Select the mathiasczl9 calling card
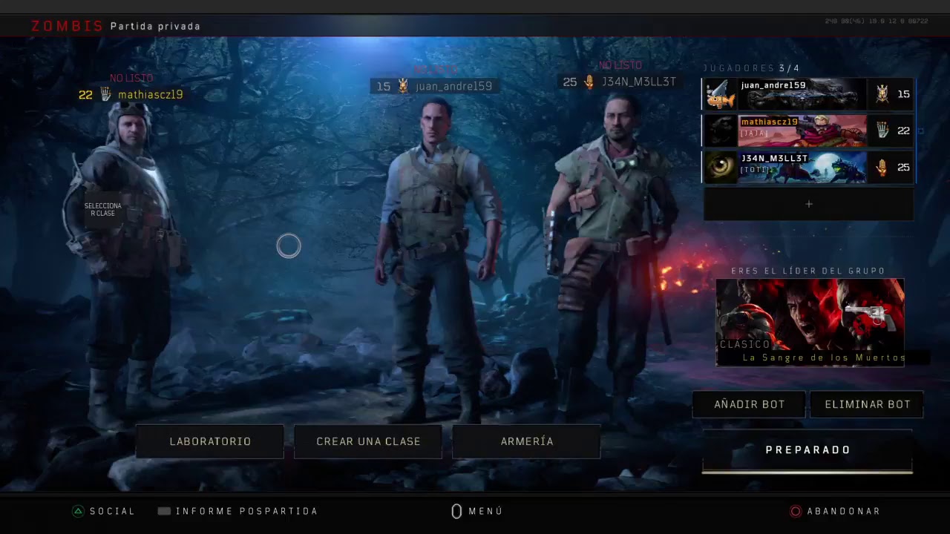This screenshot has width=950, height=534. pos(802,131)
